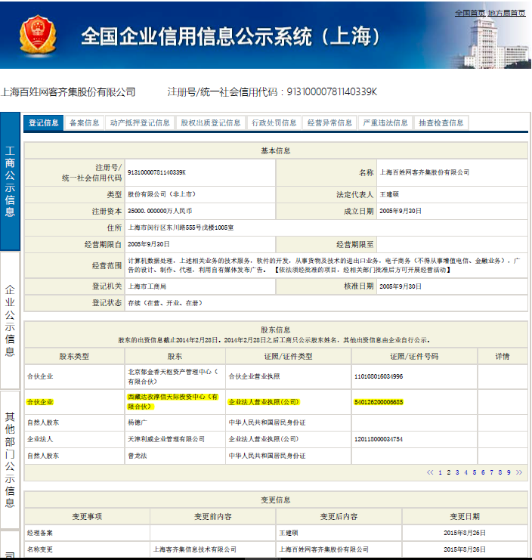
Task: Open the 全国首页 link
Action: tap(470, 13)
